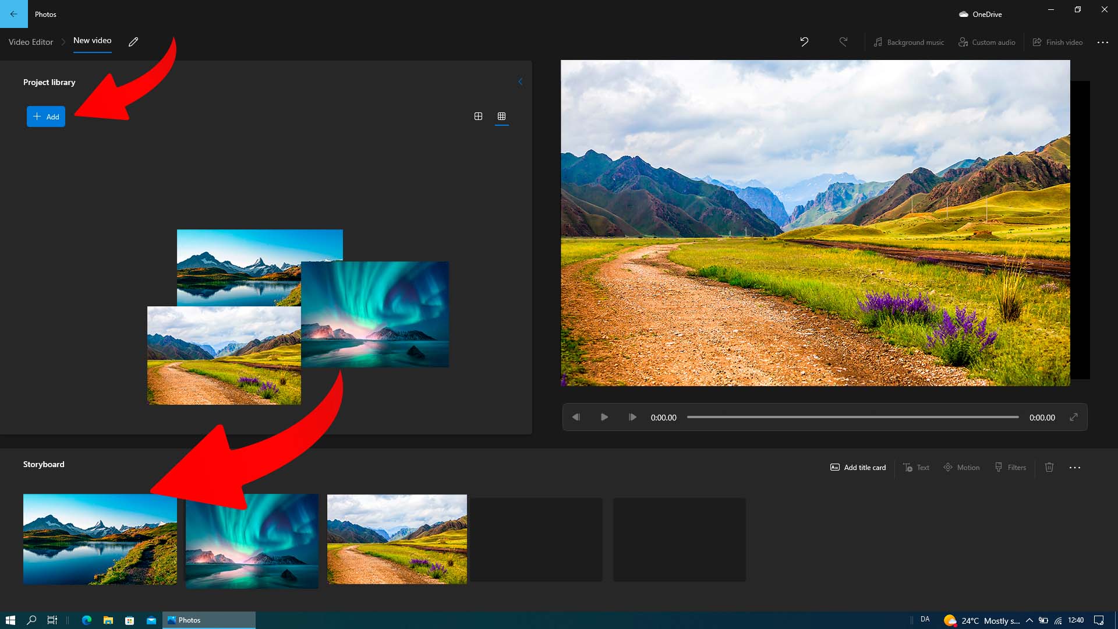Delete the selected storyboard clip
Screen dimensions: 1118x629
1049,467
